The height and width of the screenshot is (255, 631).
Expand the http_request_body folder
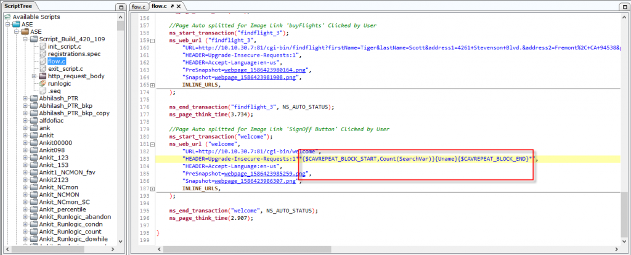tap(34, 76)
